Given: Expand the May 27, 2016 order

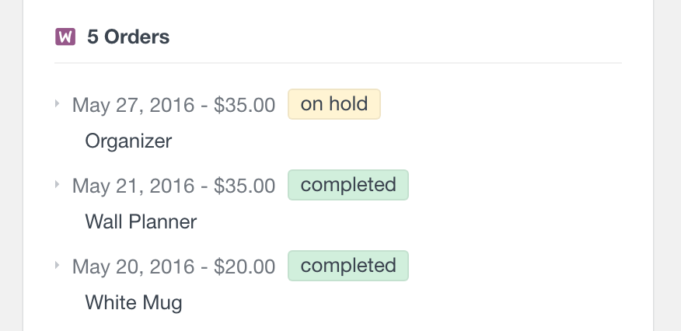Looking at the screenshot, I should tap(57, 103).
